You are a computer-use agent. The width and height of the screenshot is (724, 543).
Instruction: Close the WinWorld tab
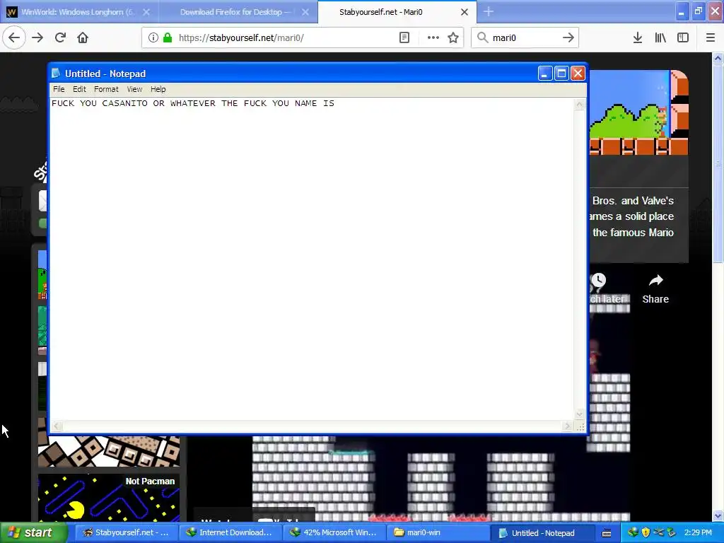click(146, 12)
